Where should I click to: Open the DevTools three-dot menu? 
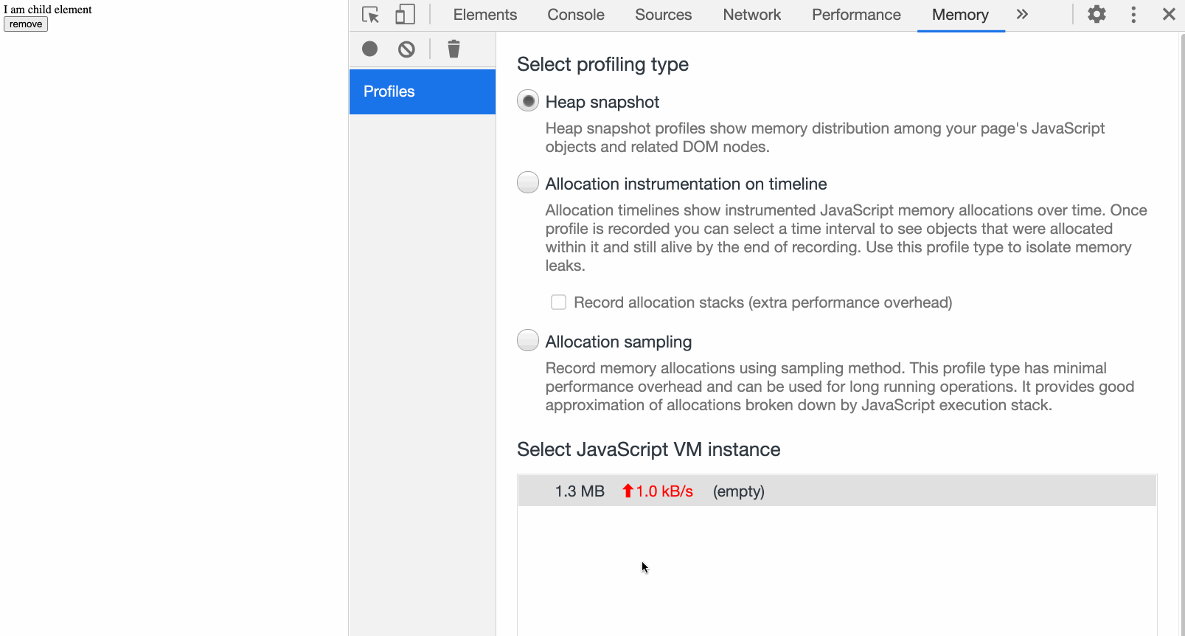pos(1133,15)
